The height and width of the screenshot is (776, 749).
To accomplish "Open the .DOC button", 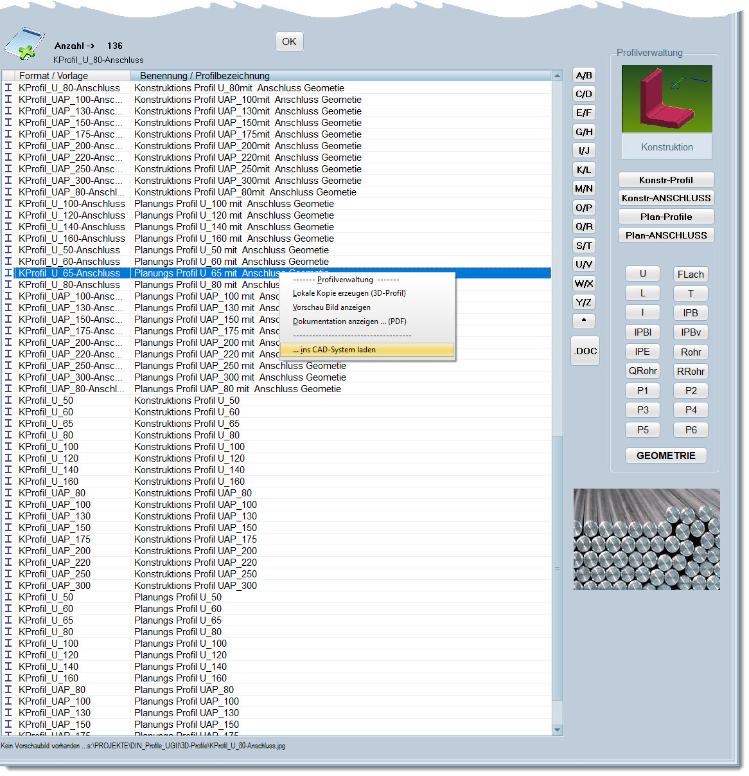I will [585, 351].
